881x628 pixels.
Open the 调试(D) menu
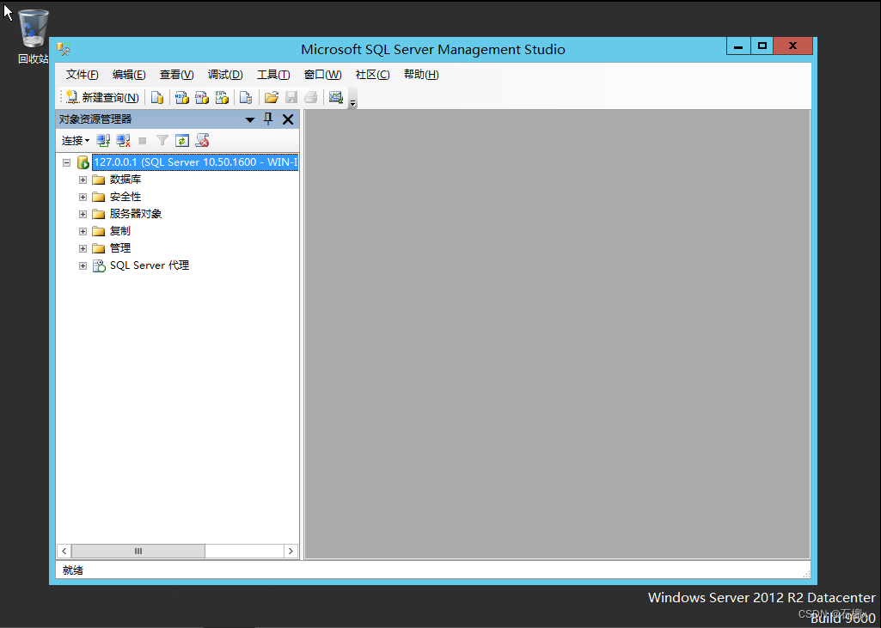(x=224, y=74)
